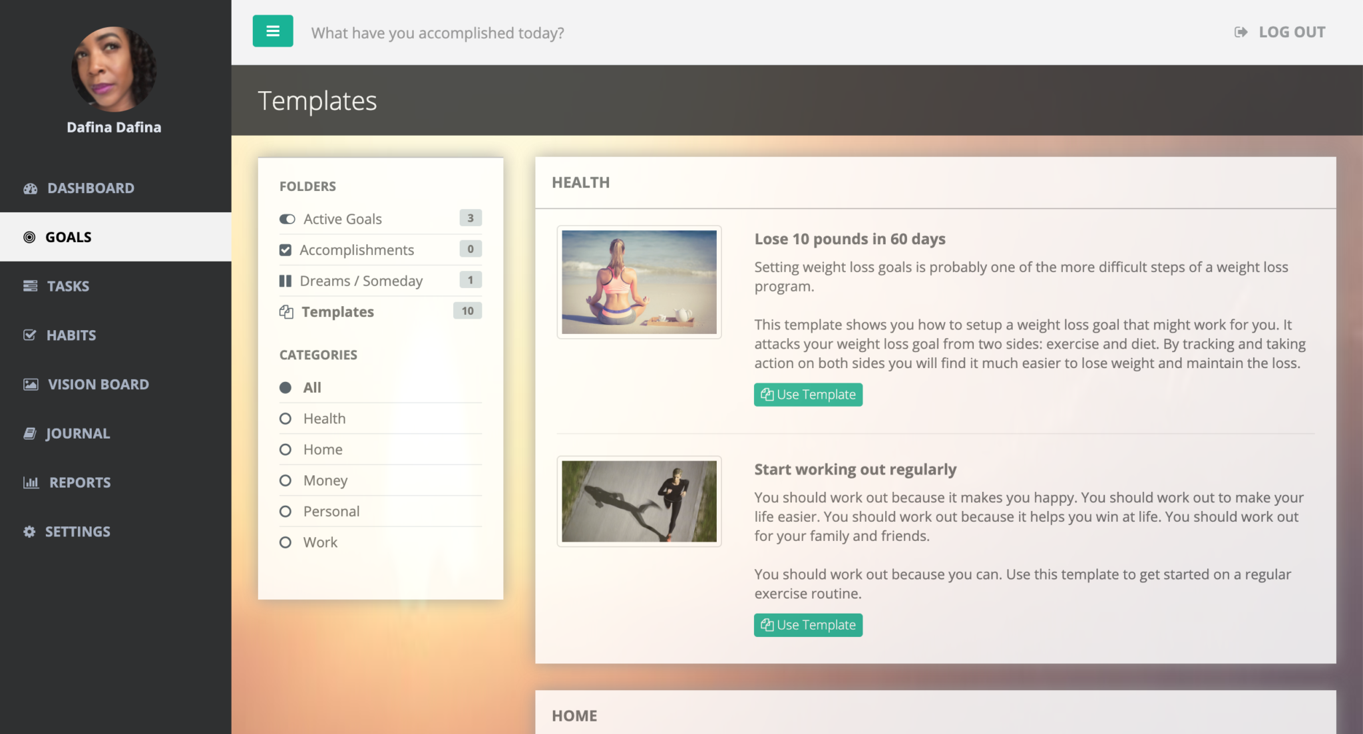This screenshot has height=734, width=1363.
Task: Go to the Habits section
Action: point(116,335)
